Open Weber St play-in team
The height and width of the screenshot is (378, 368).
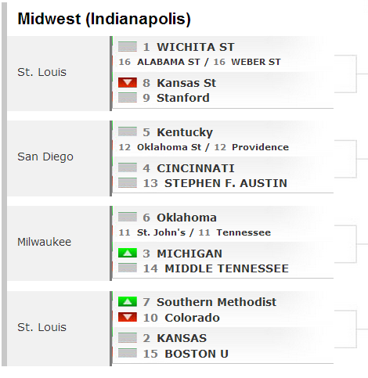point(256,62)
